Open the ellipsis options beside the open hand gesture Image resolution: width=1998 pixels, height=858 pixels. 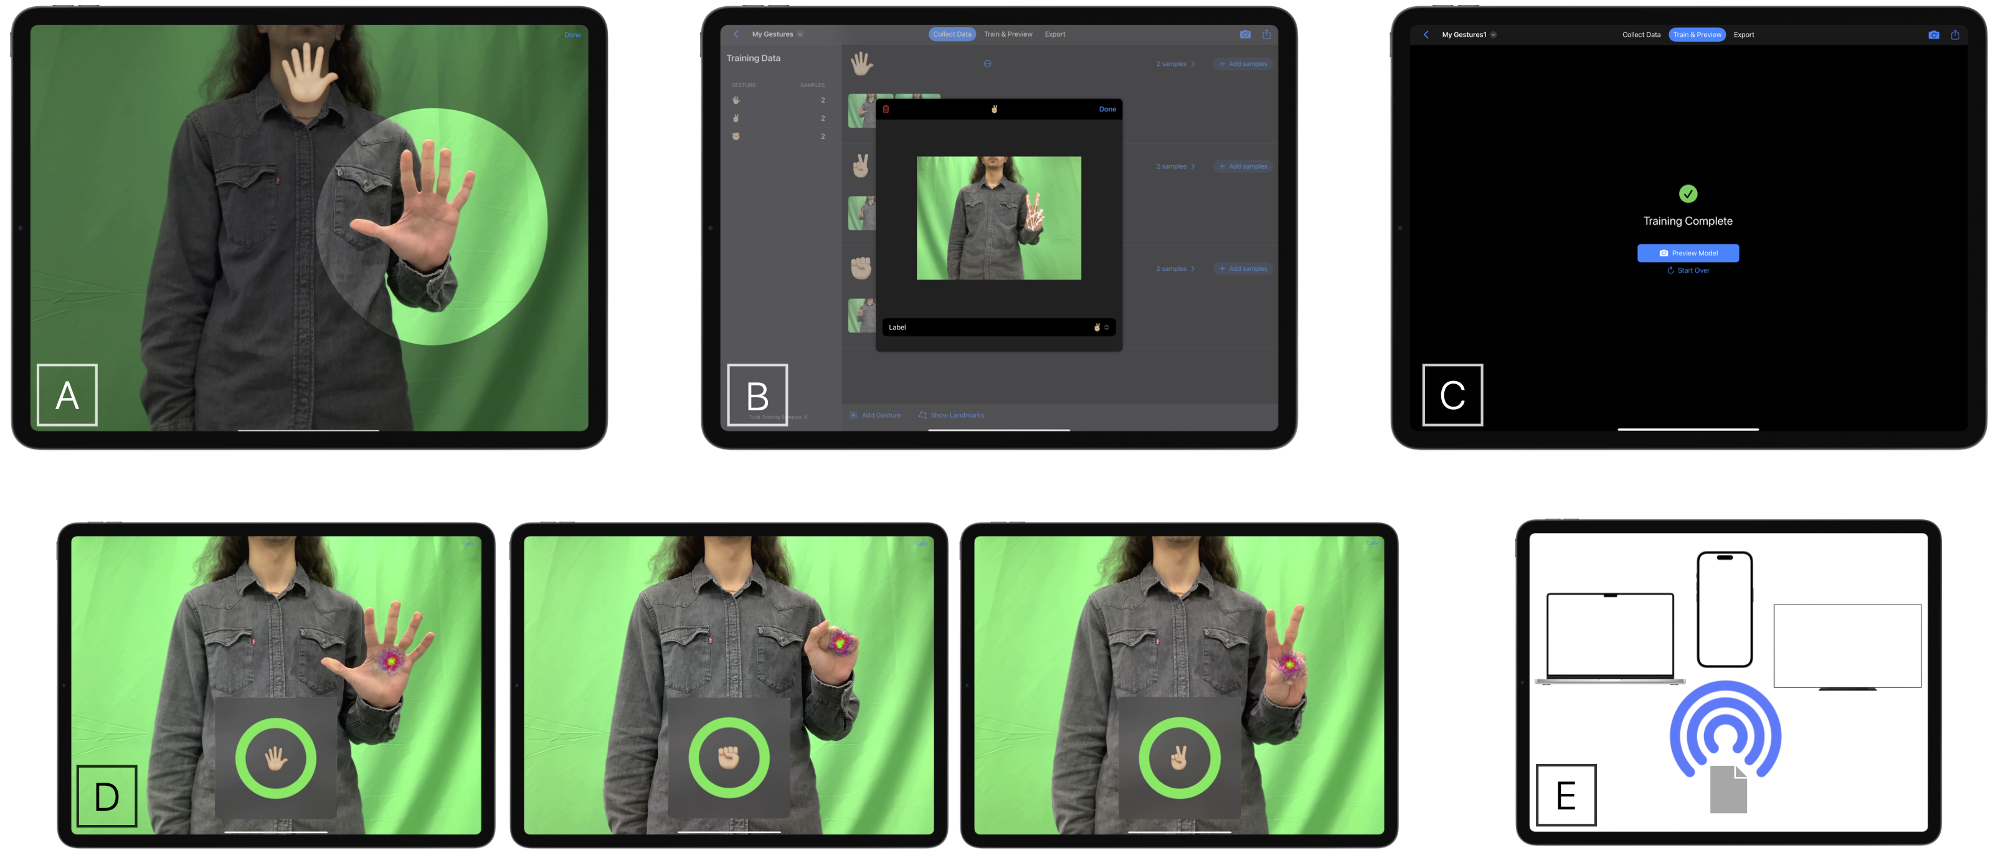987,64
